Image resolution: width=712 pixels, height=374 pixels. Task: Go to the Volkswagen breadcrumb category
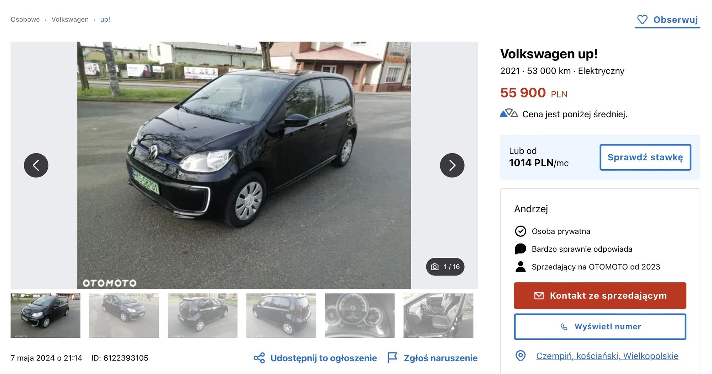70,20
